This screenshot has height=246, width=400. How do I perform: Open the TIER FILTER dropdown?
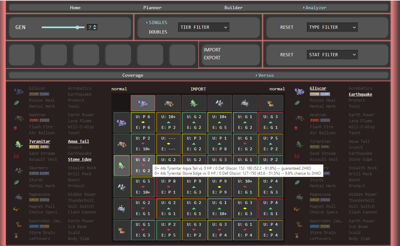click(204, 27)
